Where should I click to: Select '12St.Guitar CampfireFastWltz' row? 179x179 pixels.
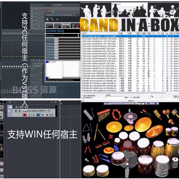[x=130, y=49]
